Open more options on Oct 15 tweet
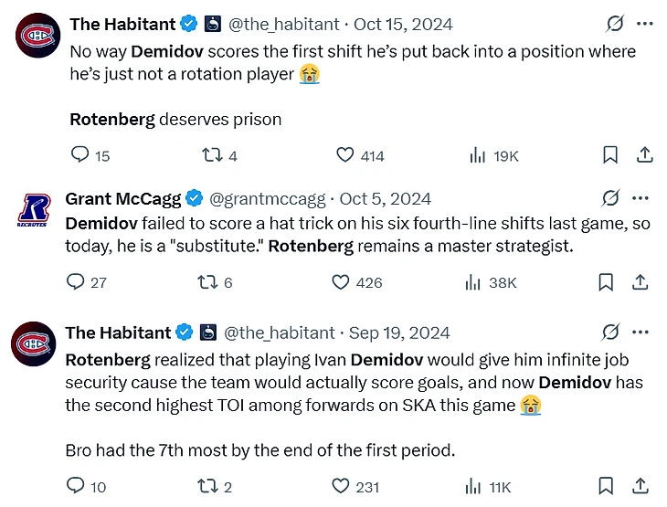 click(x=644, y=24)
